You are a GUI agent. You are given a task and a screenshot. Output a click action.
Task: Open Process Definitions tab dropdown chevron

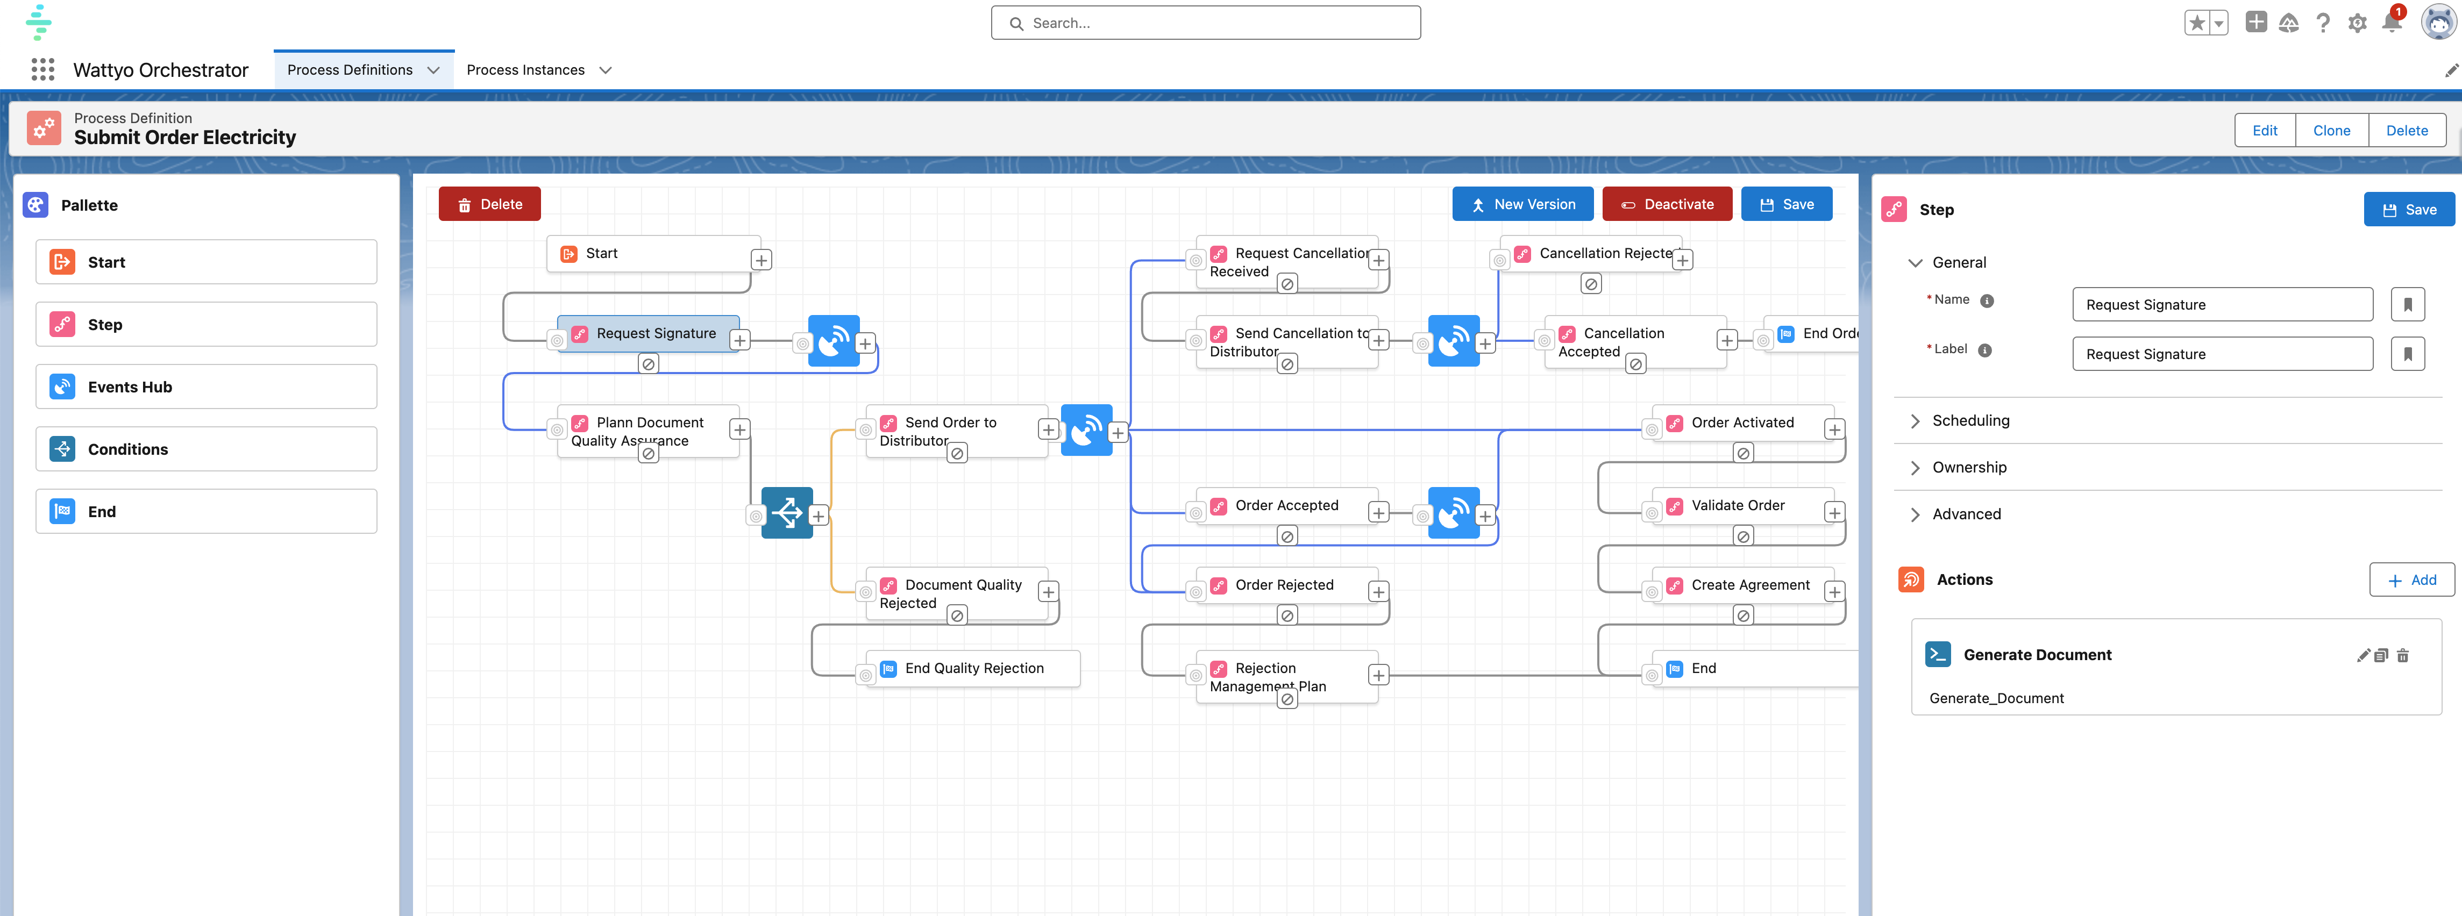point(434,70)
